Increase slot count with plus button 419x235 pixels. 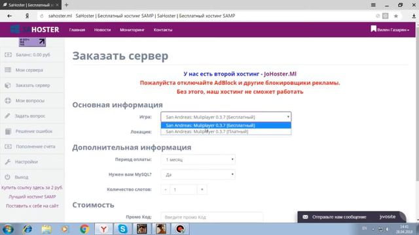202,189
